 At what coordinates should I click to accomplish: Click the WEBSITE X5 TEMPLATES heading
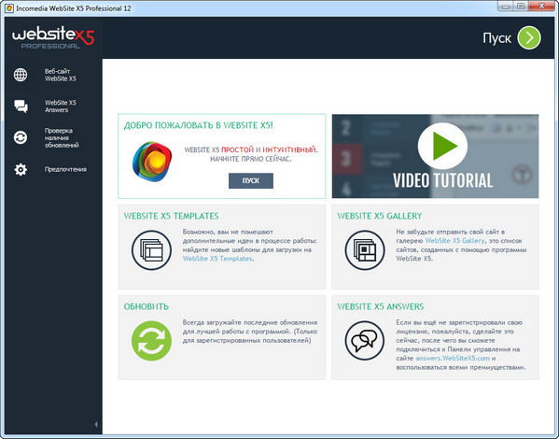[171, 216]
